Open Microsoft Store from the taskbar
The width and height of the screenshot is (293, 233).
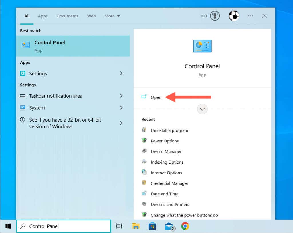152,226
